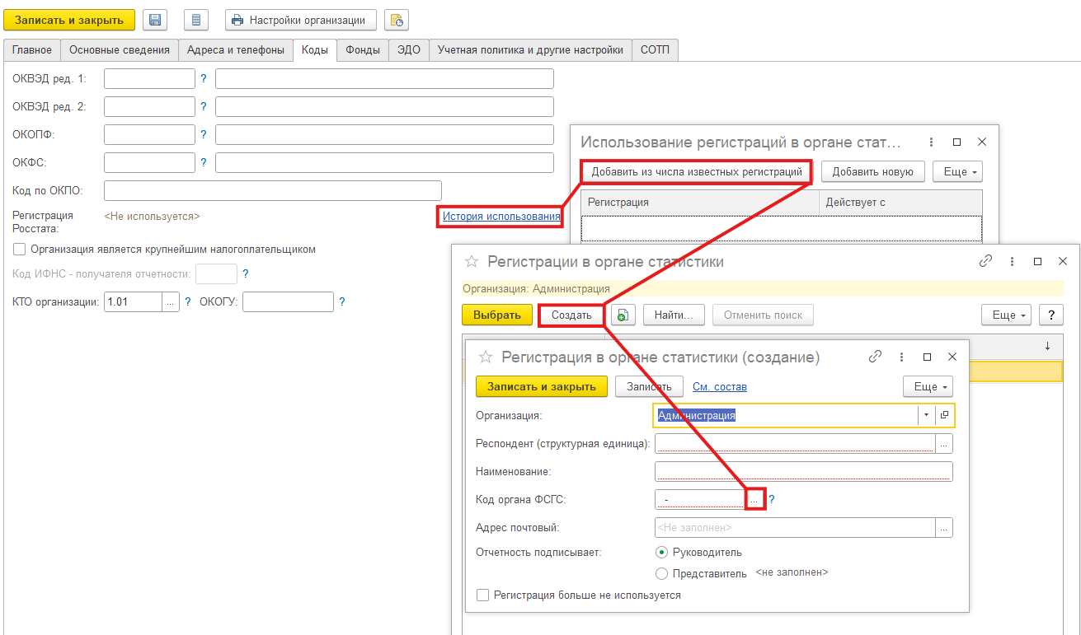Expand Еще menu in Регистрации в органе статистики list
Screen dimensions: 1081x635
pyautogui.click(x=1006, y=315)
